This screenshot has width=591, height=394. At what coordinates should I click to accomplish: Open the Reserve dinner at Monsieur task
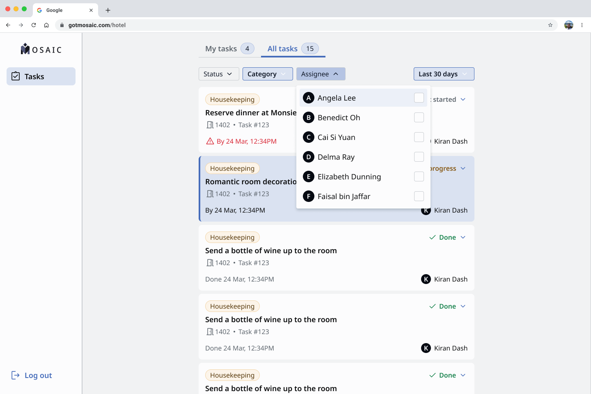coord(251,112)
